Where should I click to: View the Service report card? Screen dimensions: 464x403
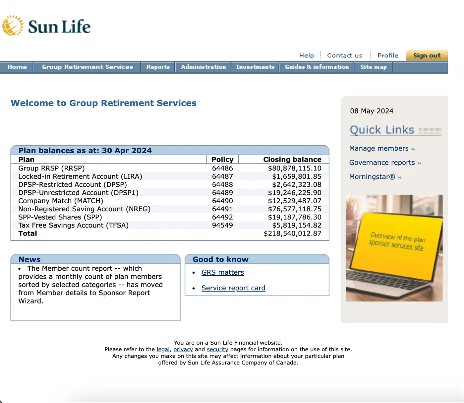click(233, 288)
